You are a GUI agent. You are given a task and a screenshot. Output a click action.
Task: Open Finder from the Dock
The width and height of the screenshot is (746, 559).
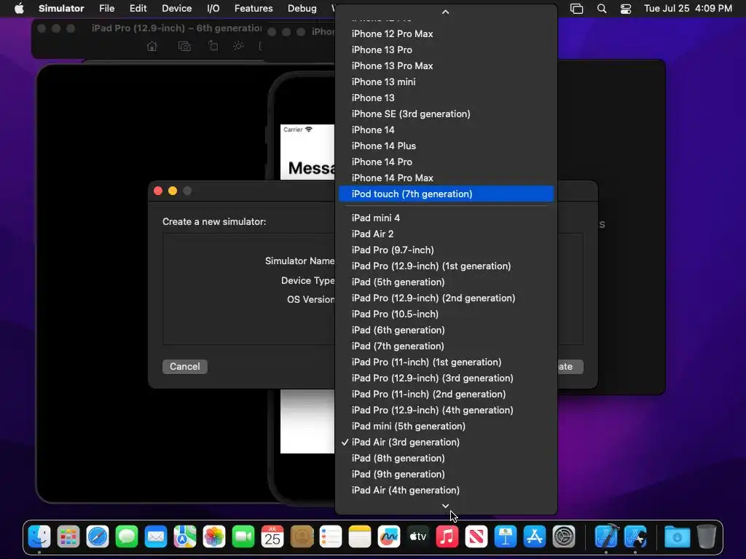(x=39, y=537)
